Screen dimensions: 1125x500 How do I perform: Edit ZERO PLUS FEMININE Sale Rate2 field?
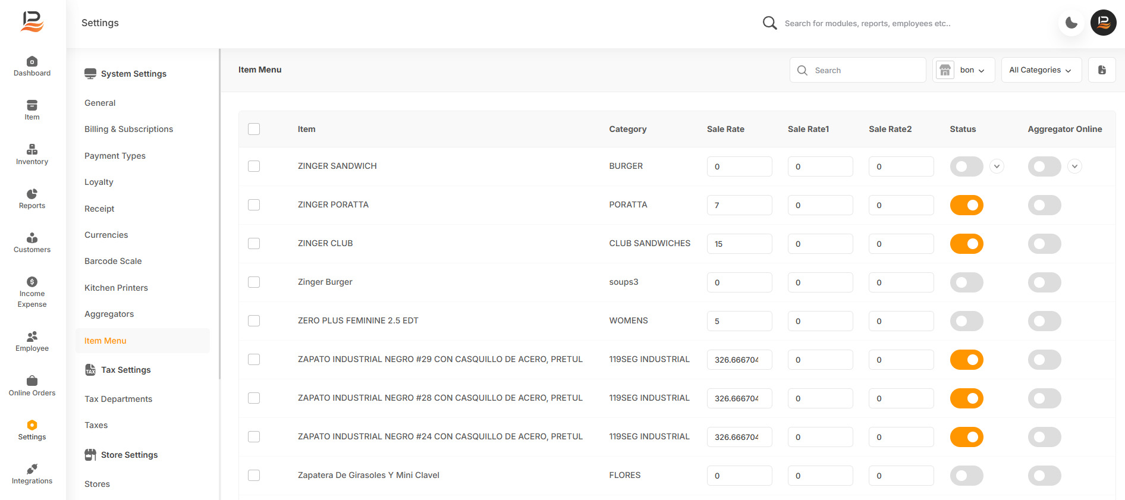point(901,321)
